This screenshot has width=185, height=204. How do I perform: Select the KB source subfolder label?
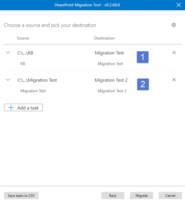pyautogui.click(x=23, y=64)
